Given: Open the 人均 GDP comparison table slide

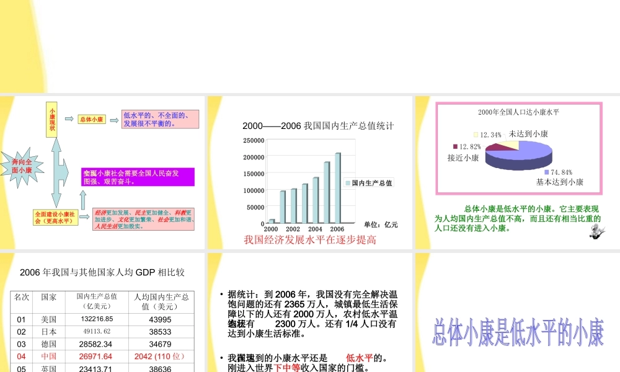Looking at the screenshot, I should click(102, 312).
